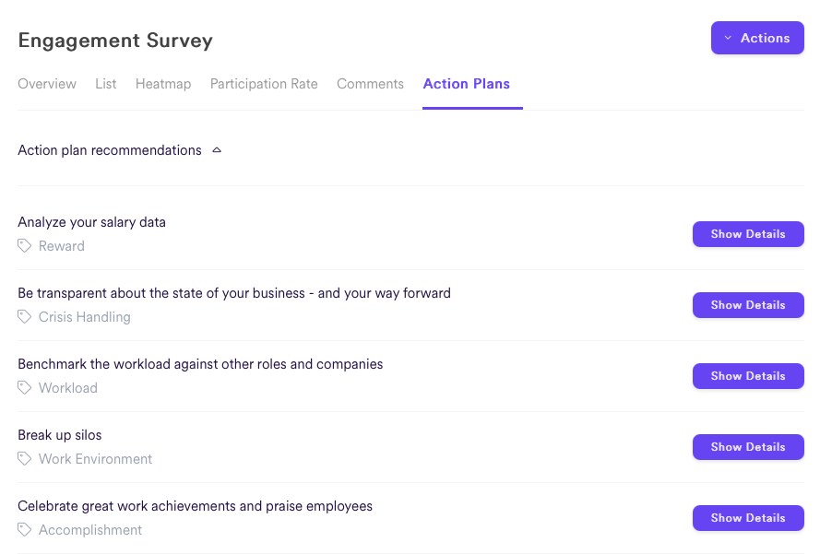Click the Engagement Survey page title

115,41
